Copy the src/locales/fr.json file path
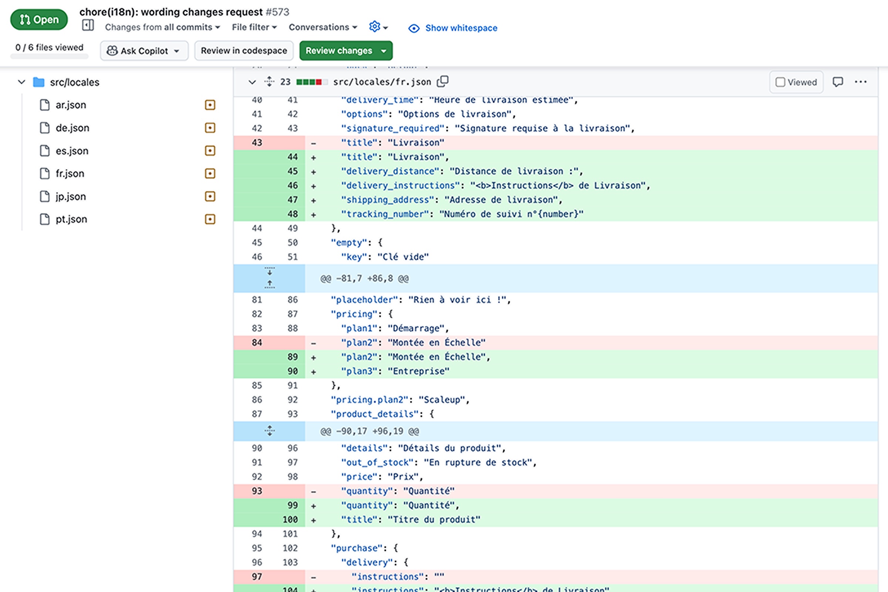The image size is (888, 592). coord(443,81)
